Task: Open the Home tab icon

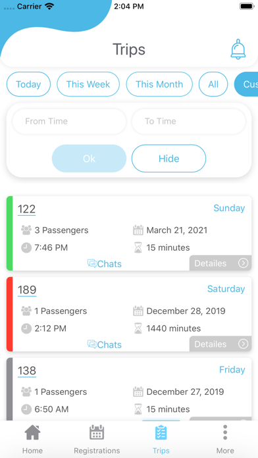Action: click(x=32, y=432)
